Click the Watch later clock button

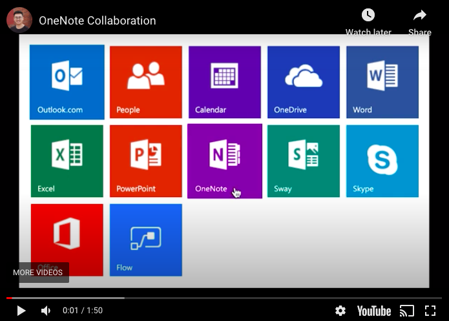pyautogui.click(x=368, y=20)
